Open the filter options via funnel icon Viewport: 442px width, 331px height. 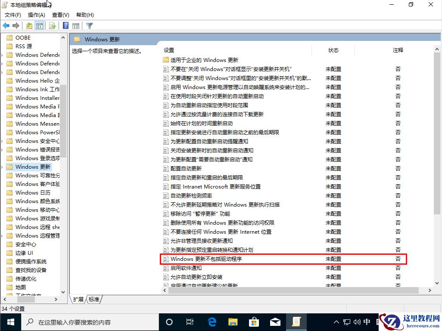(x=89, y=25)
